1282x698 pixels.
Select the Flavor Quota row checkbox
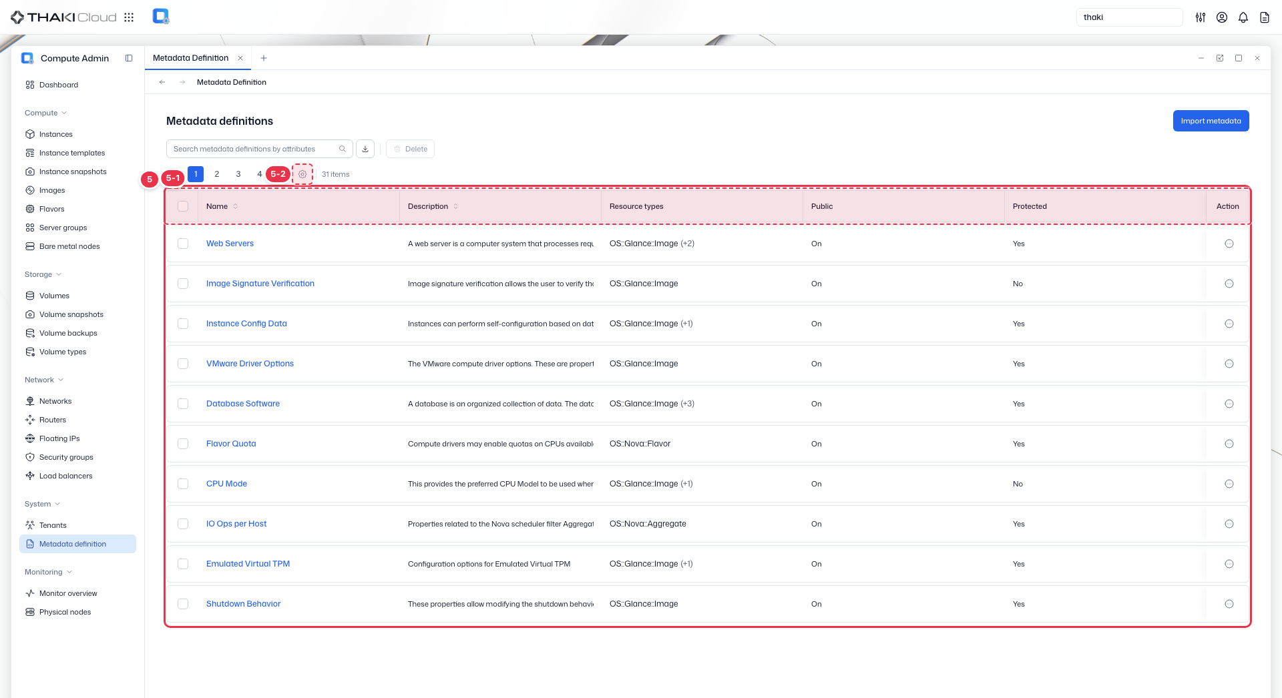click(x=183, y=444)
